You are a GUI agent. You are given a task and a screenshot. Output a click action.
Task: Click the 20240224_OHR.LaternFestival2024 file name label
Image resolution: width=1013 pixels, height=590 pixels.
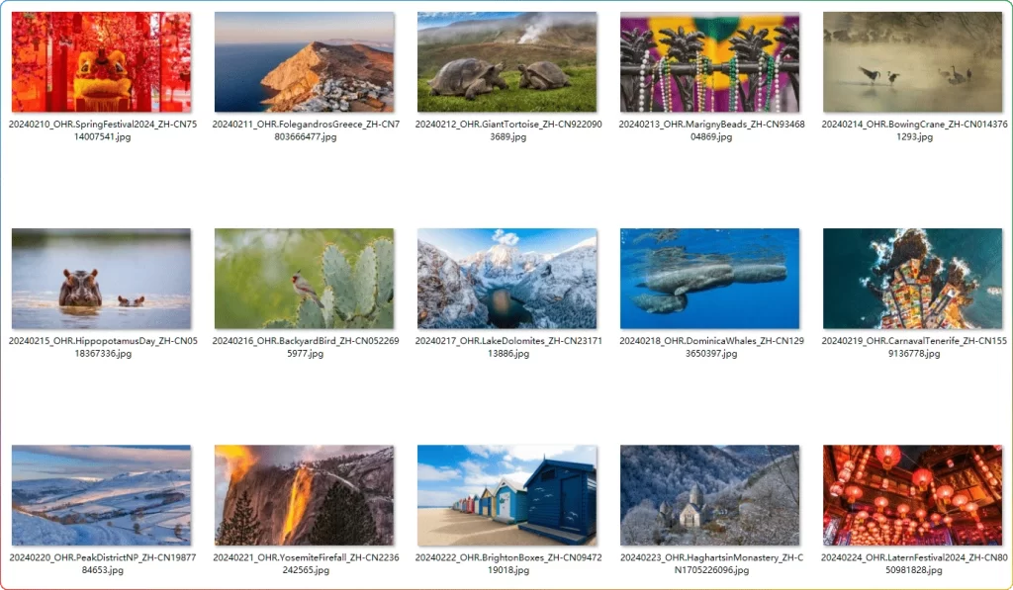914,563
